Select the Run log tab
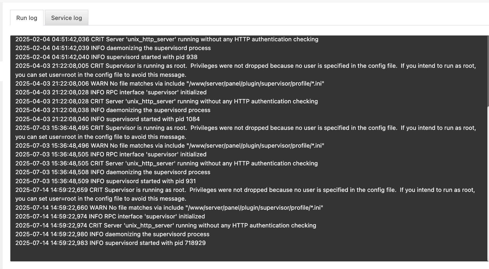The width and height of the screenshot is (489, 269). [27, 18]
